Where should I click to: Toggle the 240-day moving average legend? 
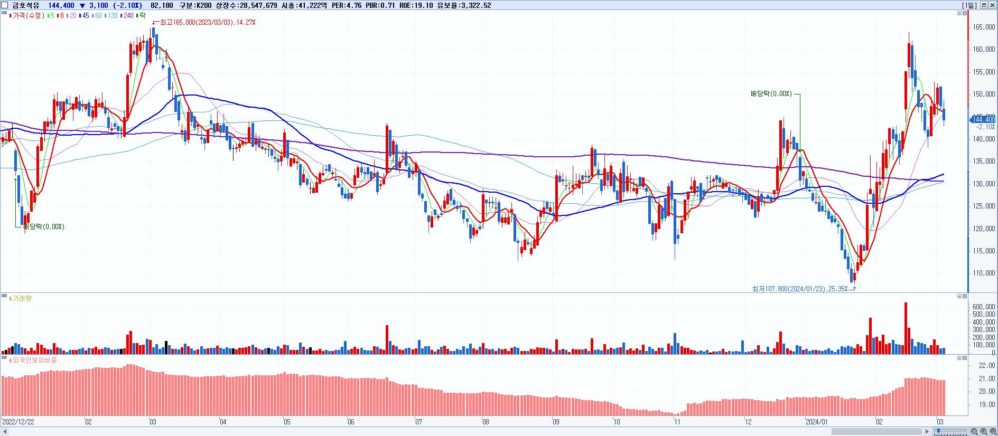pos(127,16)
